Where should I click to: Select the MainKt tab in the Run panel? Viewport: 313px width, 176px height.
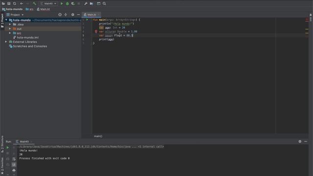pos(24,142)
